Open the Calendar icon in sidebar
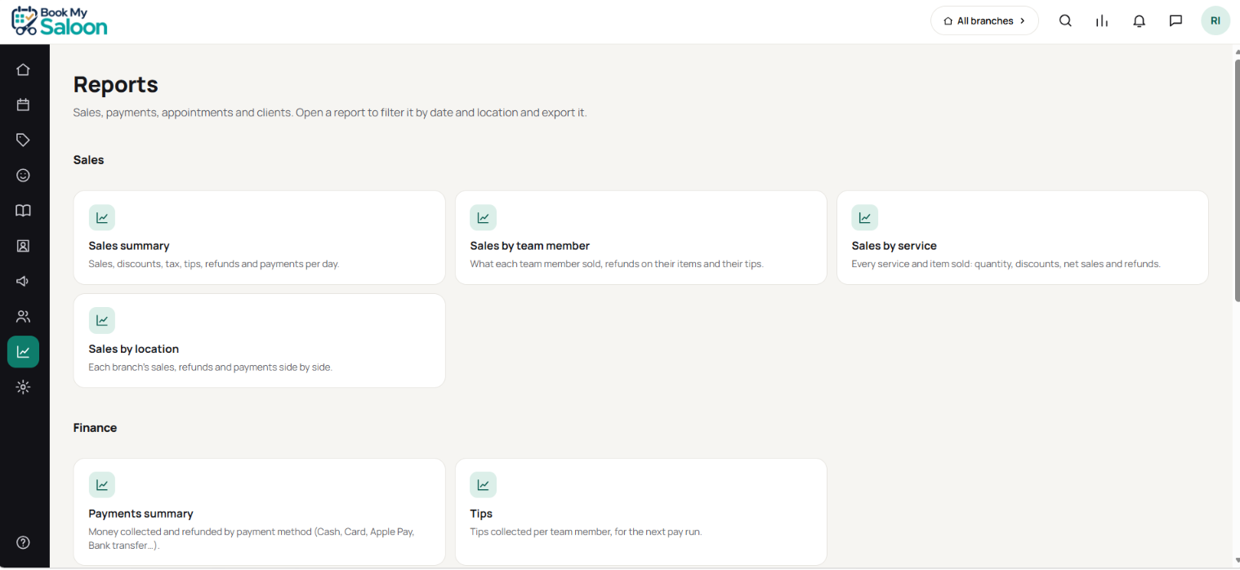 tap(23, 105)
